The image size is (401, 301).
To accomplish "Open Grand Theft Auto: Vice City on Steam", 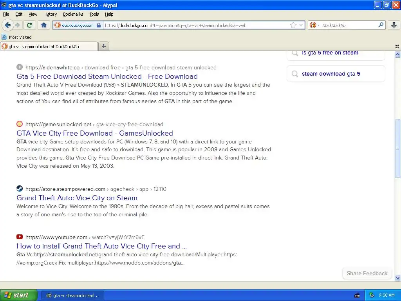I will click(x=77, y=198).
